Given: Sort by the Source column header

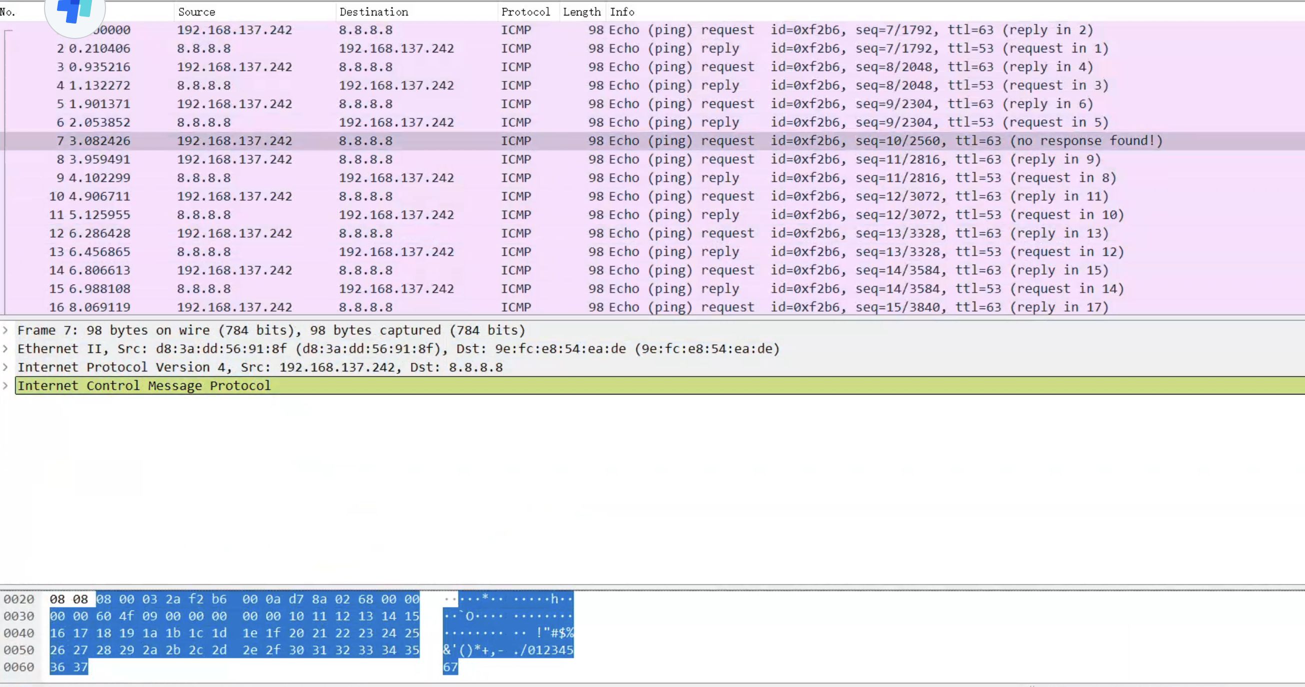Looking at the screenshot, I should click(196, 11).
